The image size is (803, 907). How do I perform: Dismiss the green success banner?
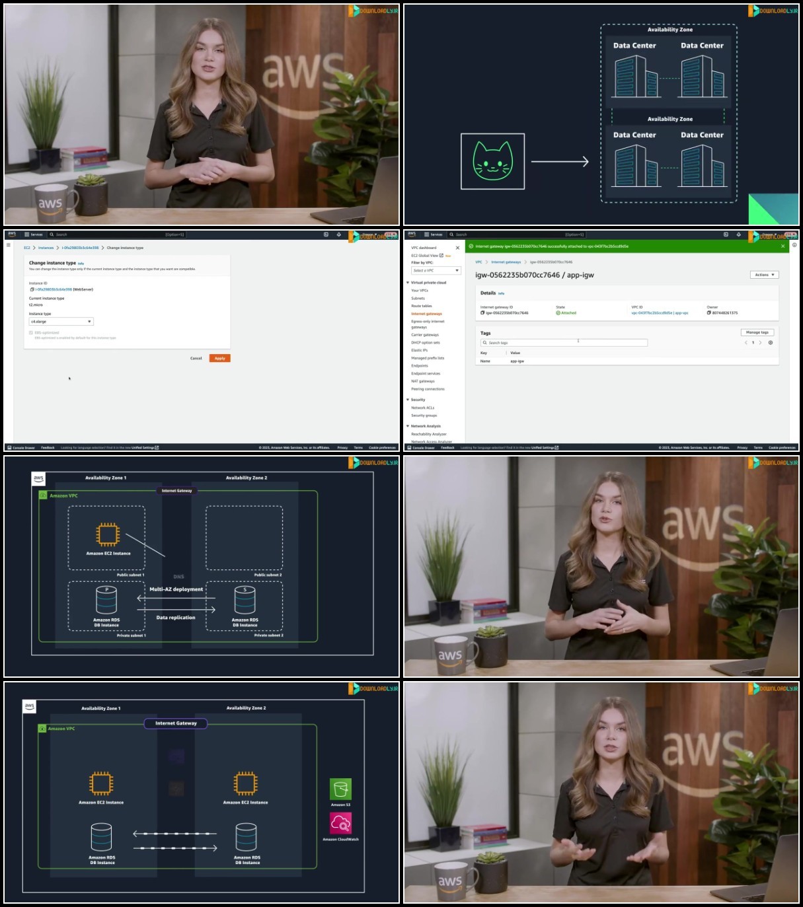point(783,246)
